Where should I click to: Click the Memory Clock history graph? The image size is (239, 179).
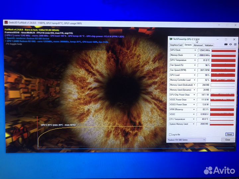tap(223, 56)
